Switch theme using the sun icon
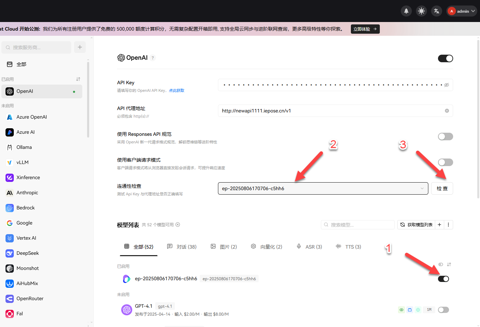The width and height of the screenshot is (480, 327). pos(421,11)
